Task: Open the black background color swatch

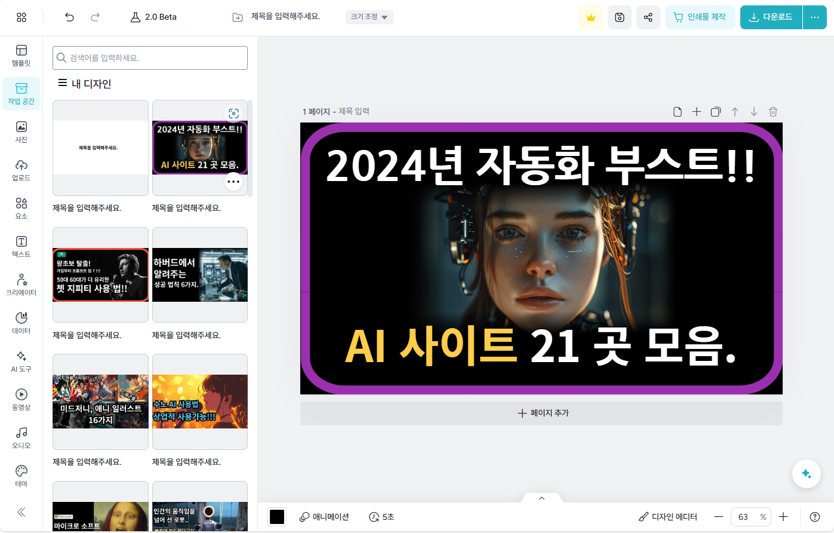Action: tap(277, 517)
